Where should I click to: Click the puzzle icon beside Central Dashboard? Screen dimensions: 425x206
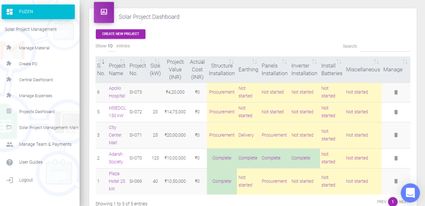pos(9,80)
